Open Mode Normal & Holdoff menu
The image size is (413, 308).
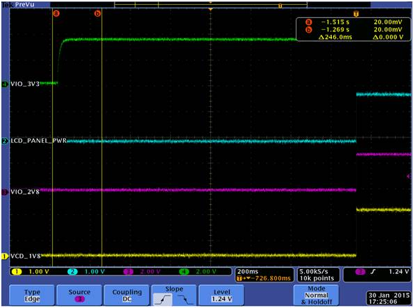[x=317, y=296]
